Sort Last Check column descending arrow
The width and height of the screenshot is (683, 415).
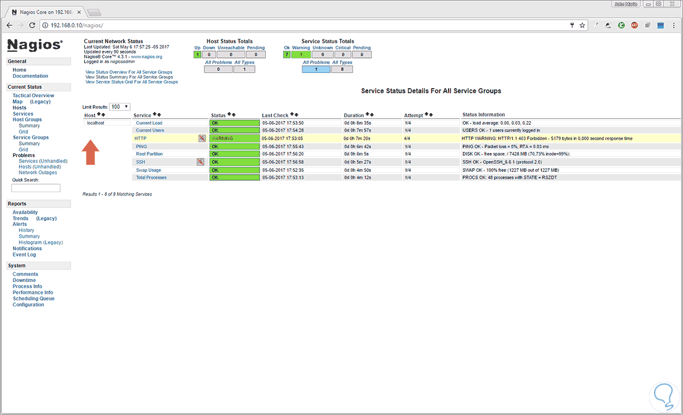[297, 115]
